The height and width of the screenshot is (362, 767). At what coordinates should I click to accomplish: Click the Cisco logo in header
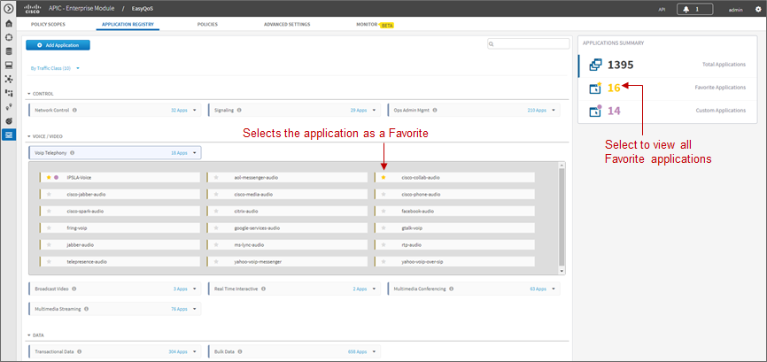32,9
